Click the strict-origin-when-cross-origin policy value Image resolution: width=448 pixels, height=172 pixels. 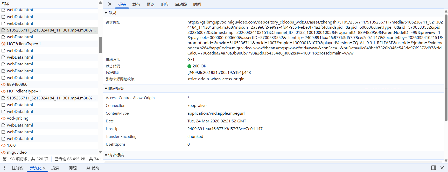click(216, 79)
